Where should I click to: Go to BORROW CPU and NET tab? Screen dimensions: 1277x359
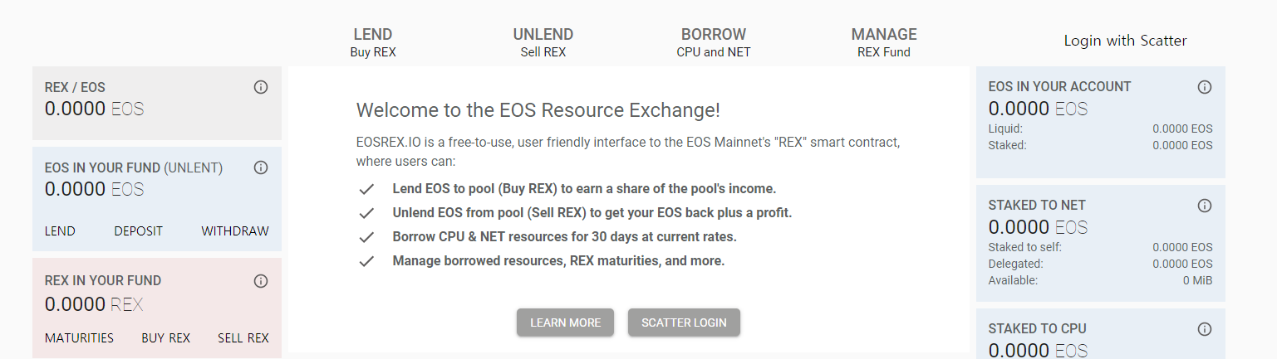(714, 42)
